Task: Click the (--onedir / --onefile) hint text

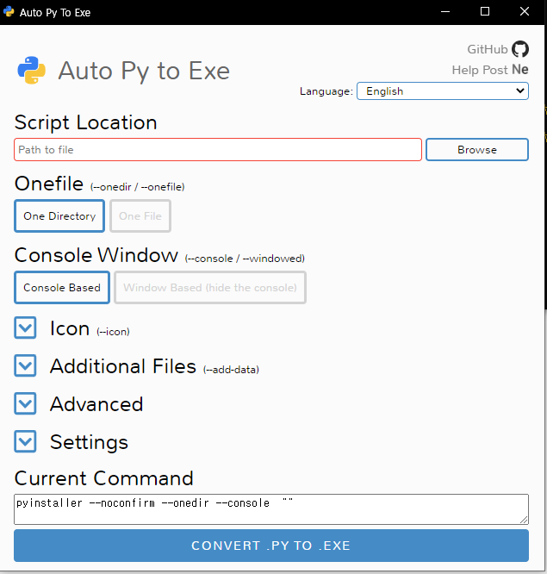Action: 137,187
